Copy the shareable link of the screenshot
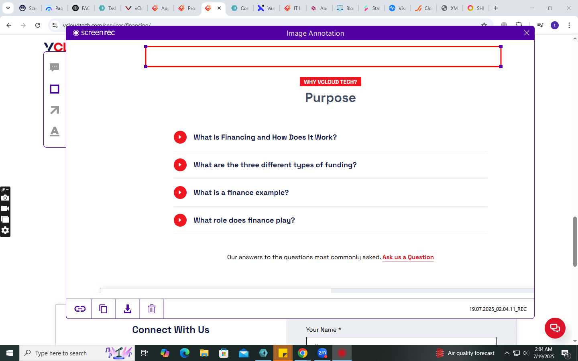 coord(80,309)
